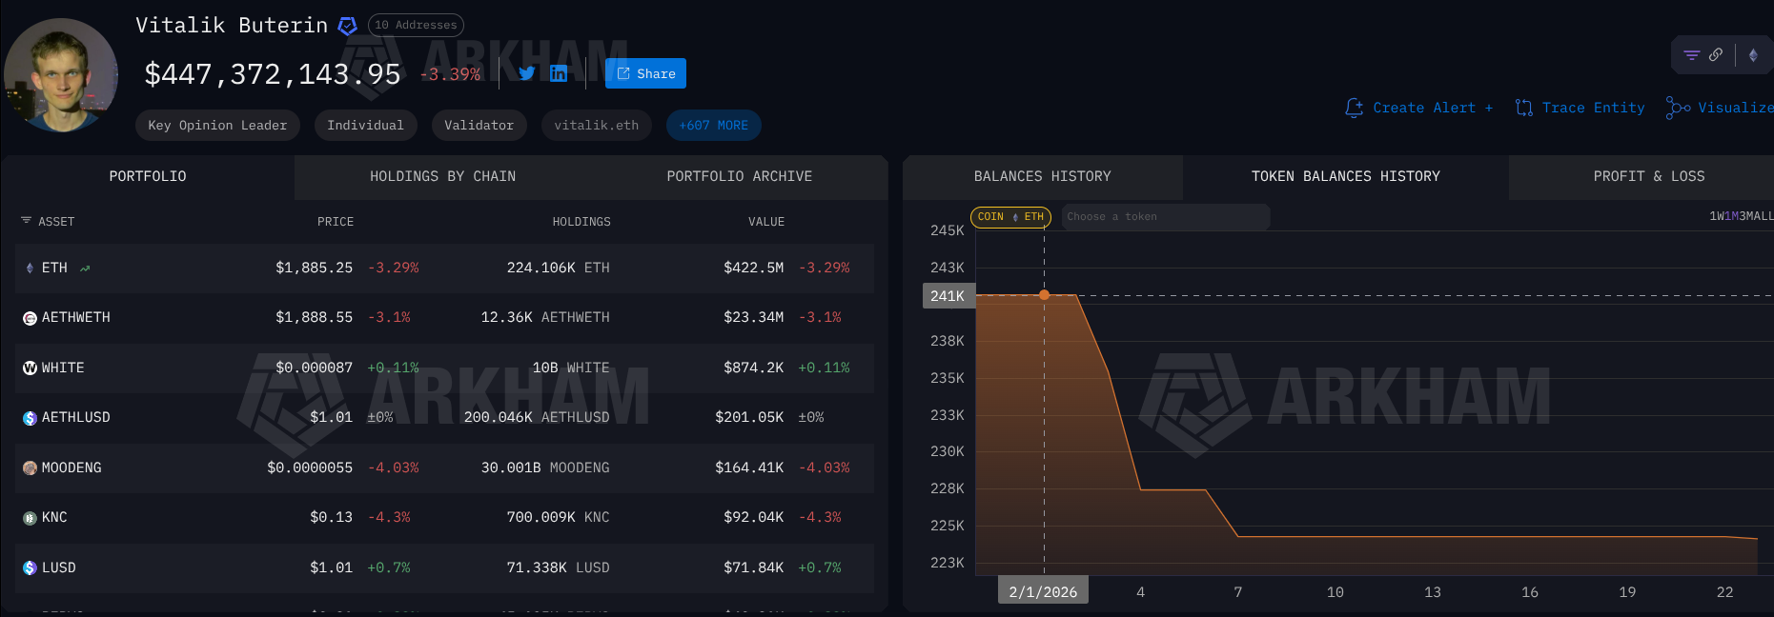
Task: Copy link using the chain-link icon
Action: [1716, 55]
